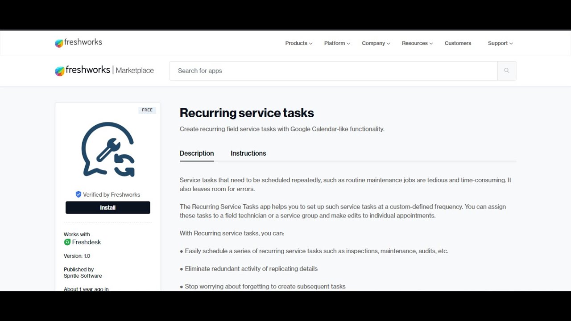Click 'Eliminate redundant activity of replicating details' bullet
Screen dimensions: 571x321
point(248,269)
